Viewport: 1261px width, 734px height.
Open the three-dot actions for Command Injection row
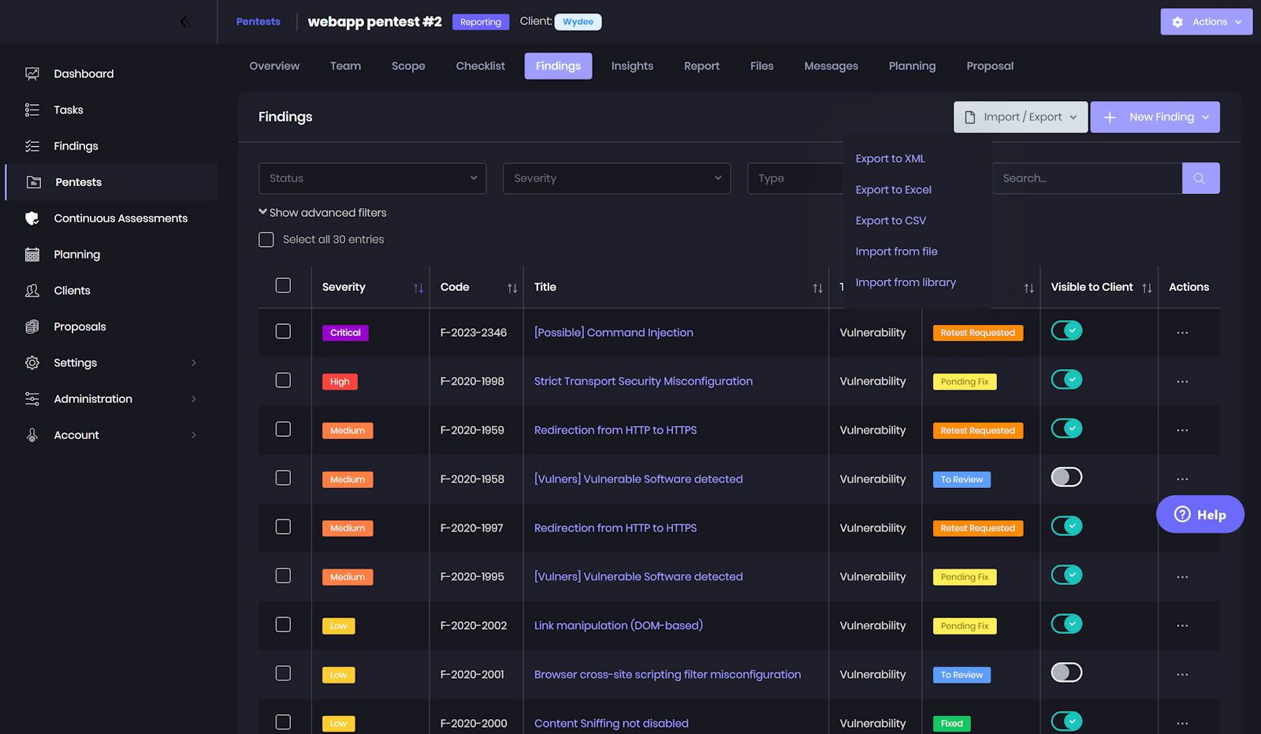point(1182,333)
